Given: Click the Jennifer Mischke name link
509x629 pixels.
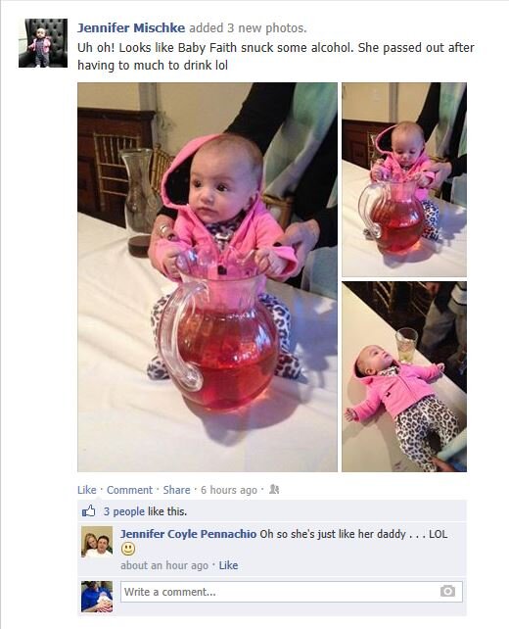Looking at the screenshot, I should click(131, 28).
